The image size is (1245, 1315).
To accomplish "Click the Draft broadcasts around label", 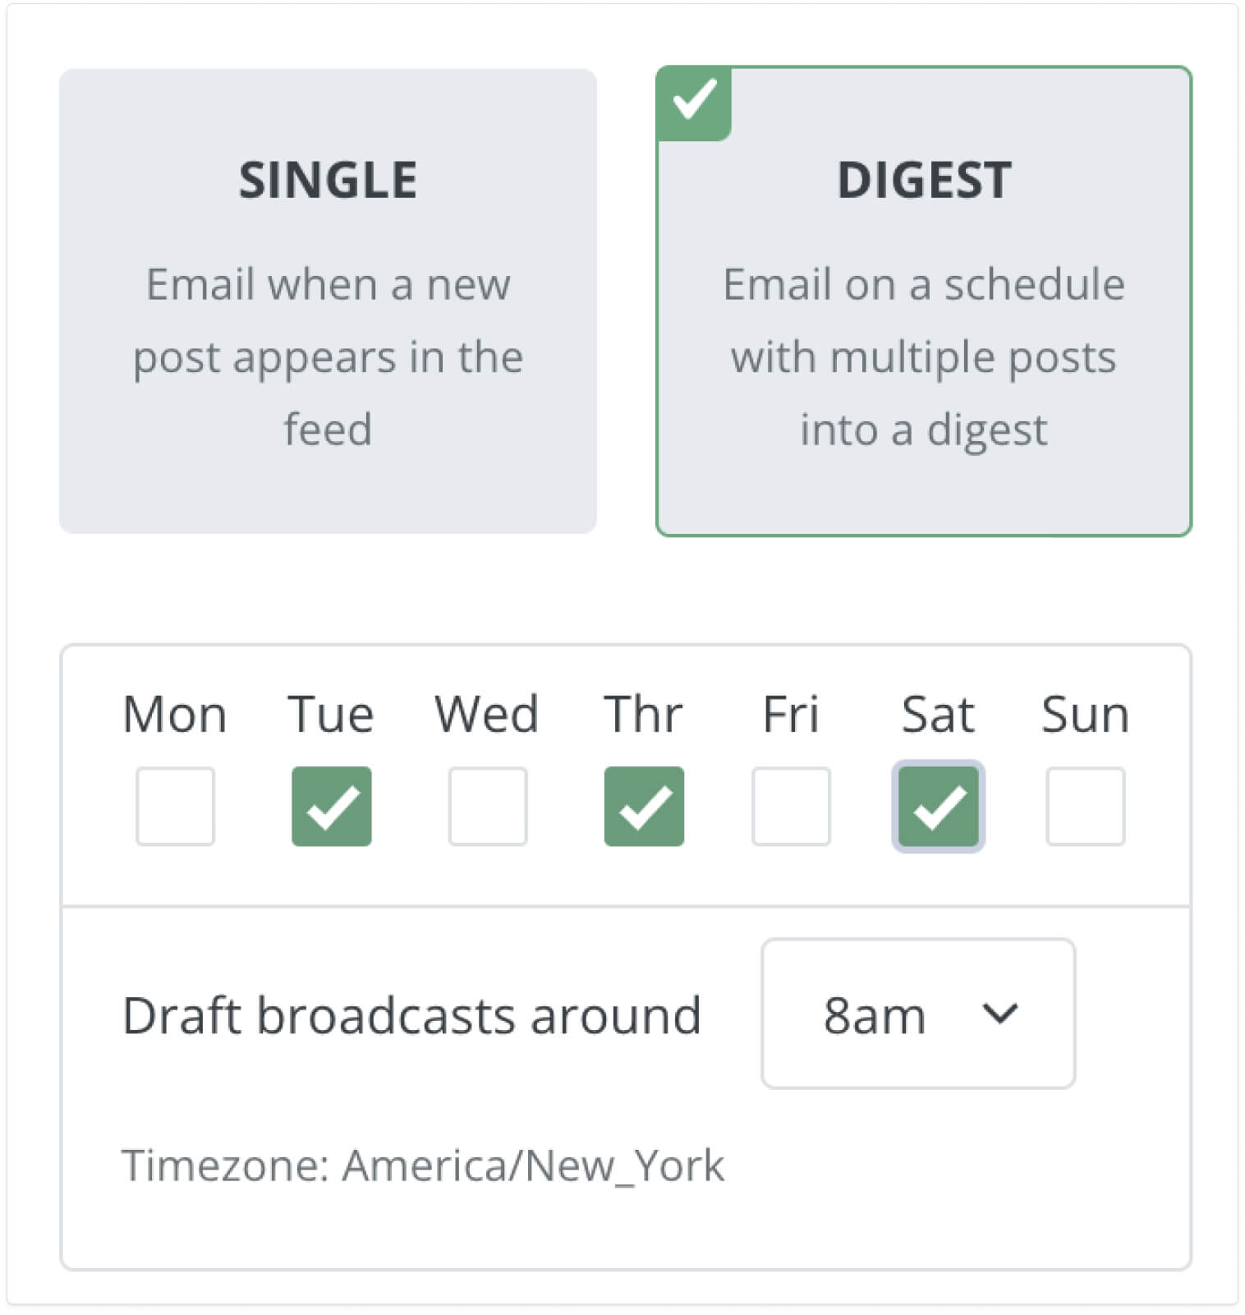I will click(x=412, y=1014).
